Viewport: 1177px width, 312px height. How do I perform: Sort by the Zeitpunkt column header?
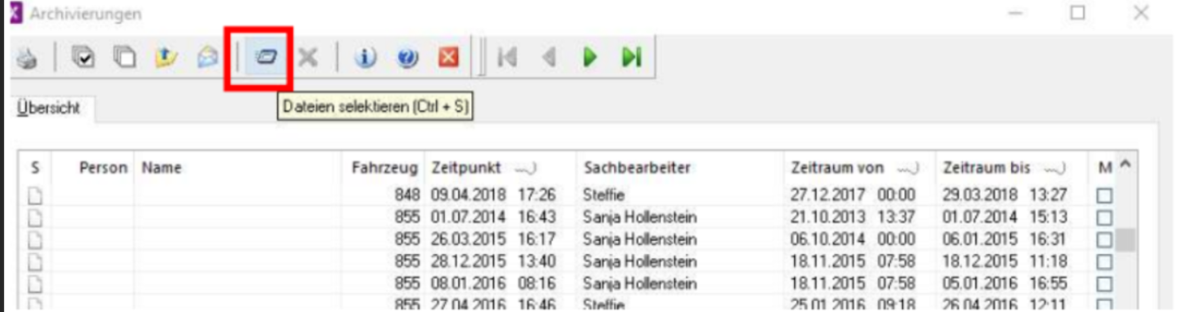466,168
